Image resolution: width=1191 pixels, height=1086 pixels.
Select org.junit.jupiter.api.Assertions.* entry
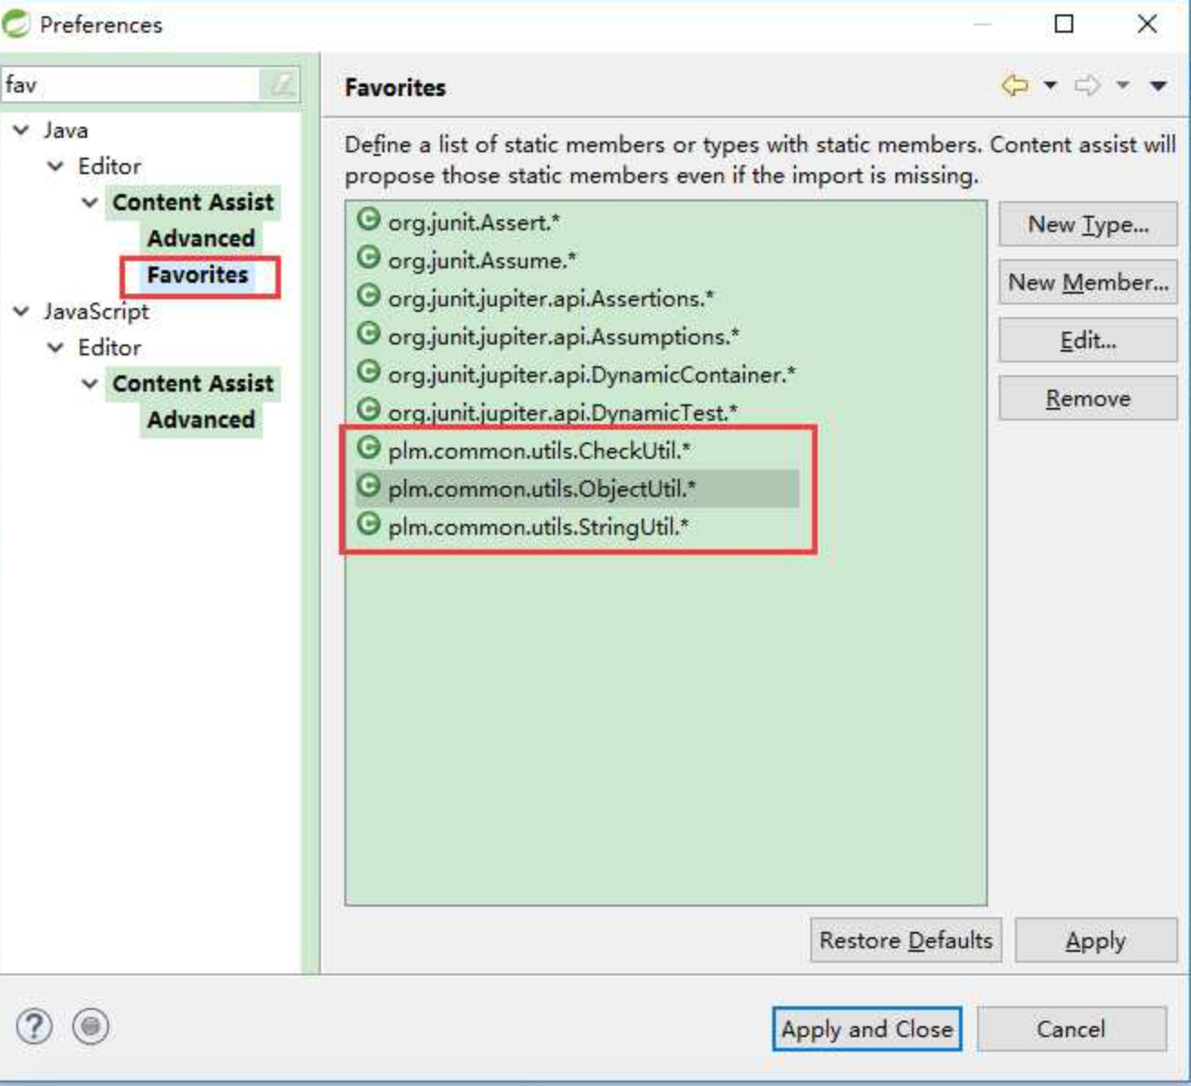[x=551, y=298]
